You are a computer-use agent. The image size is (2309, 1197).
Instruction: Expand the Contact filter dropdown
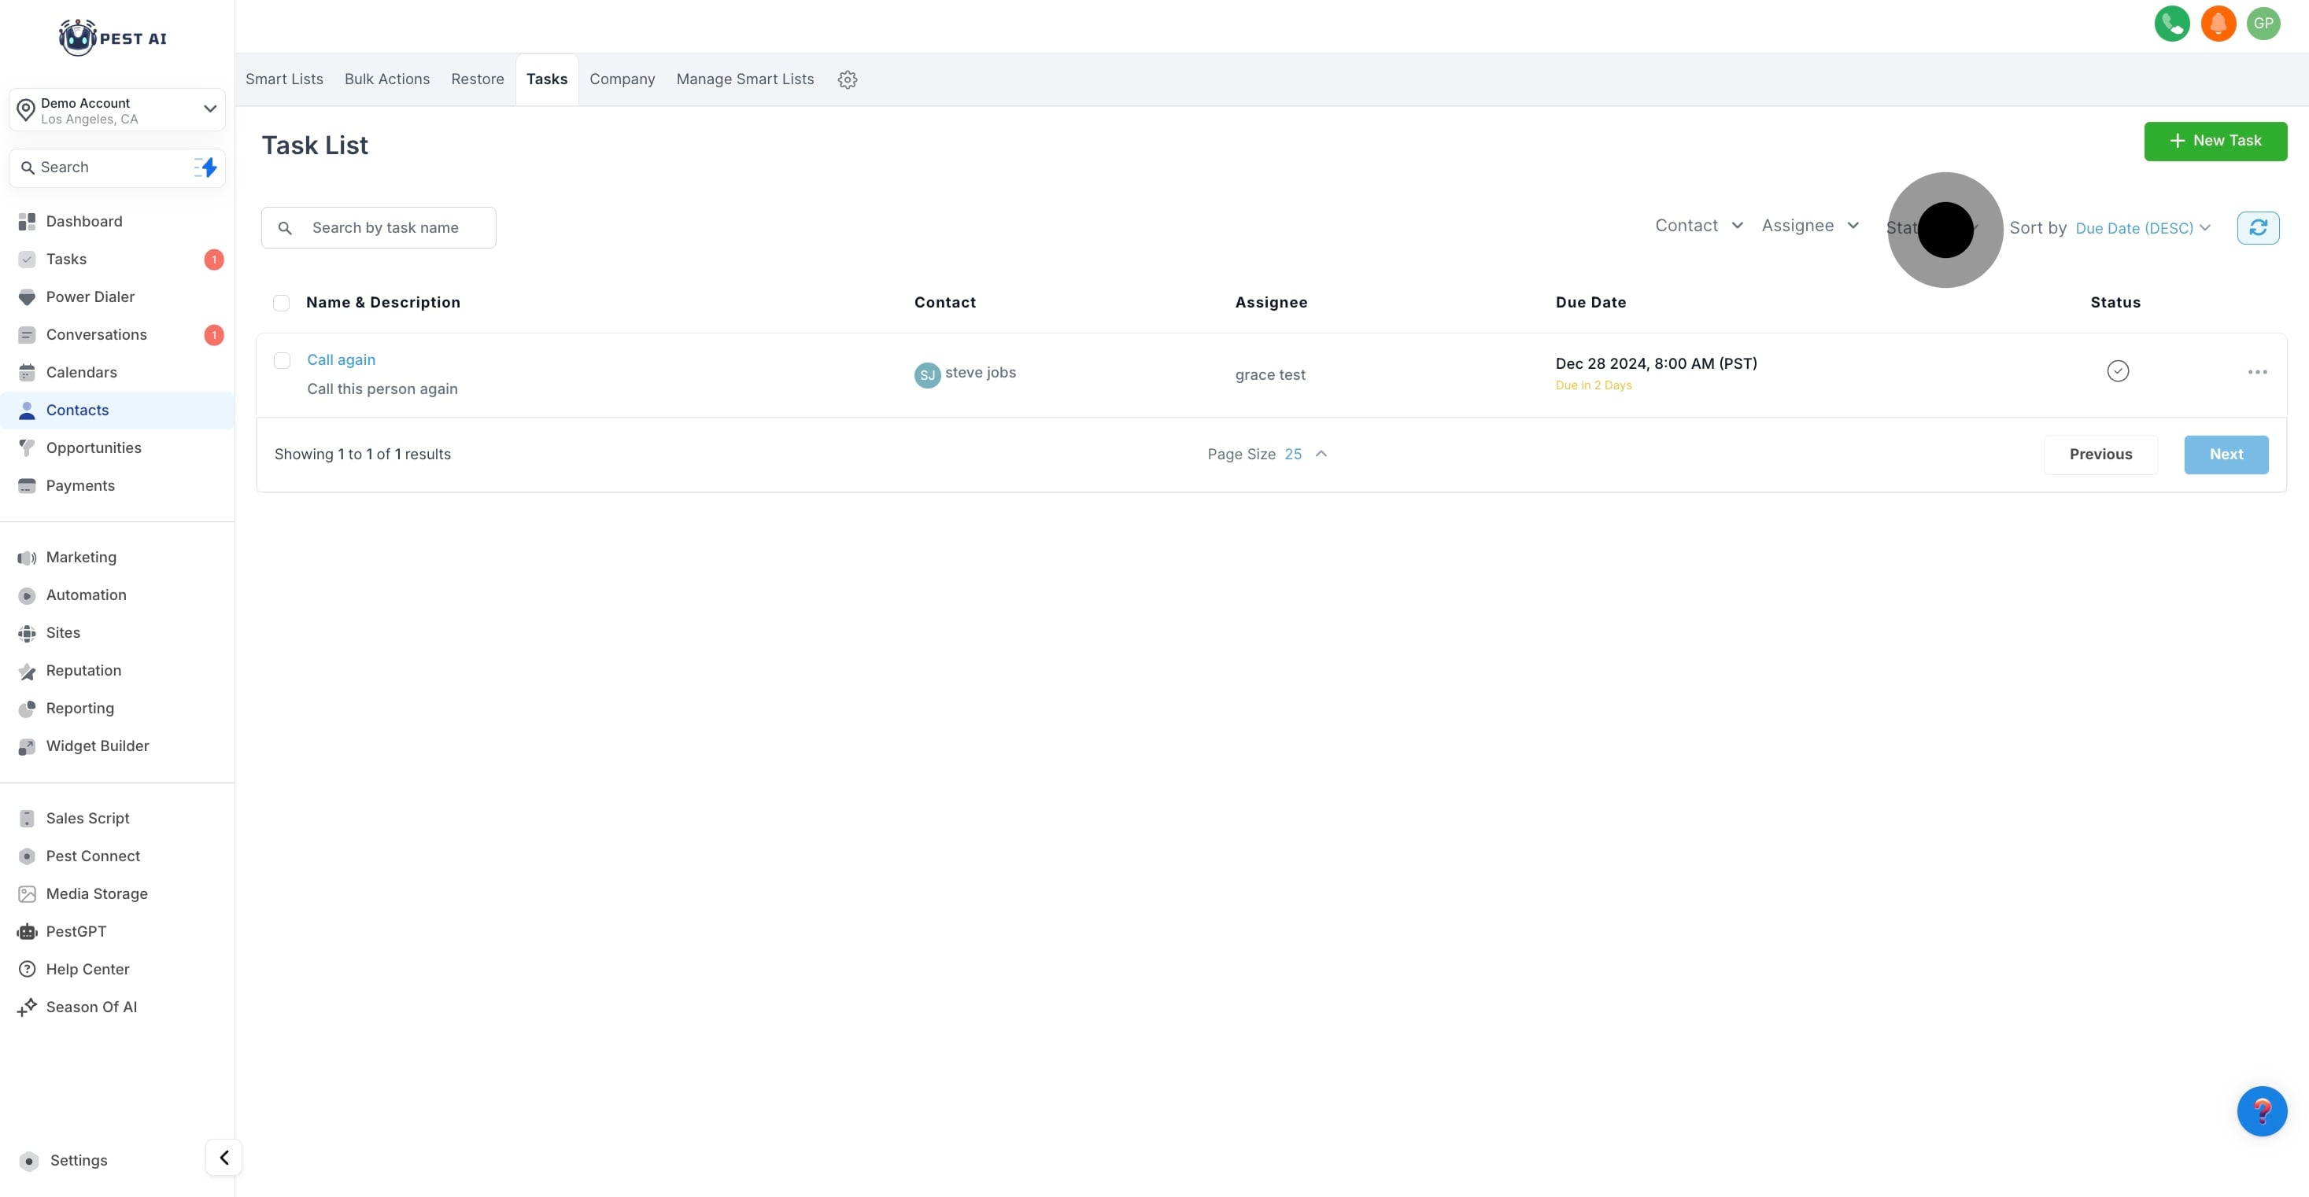(1698, 226)
